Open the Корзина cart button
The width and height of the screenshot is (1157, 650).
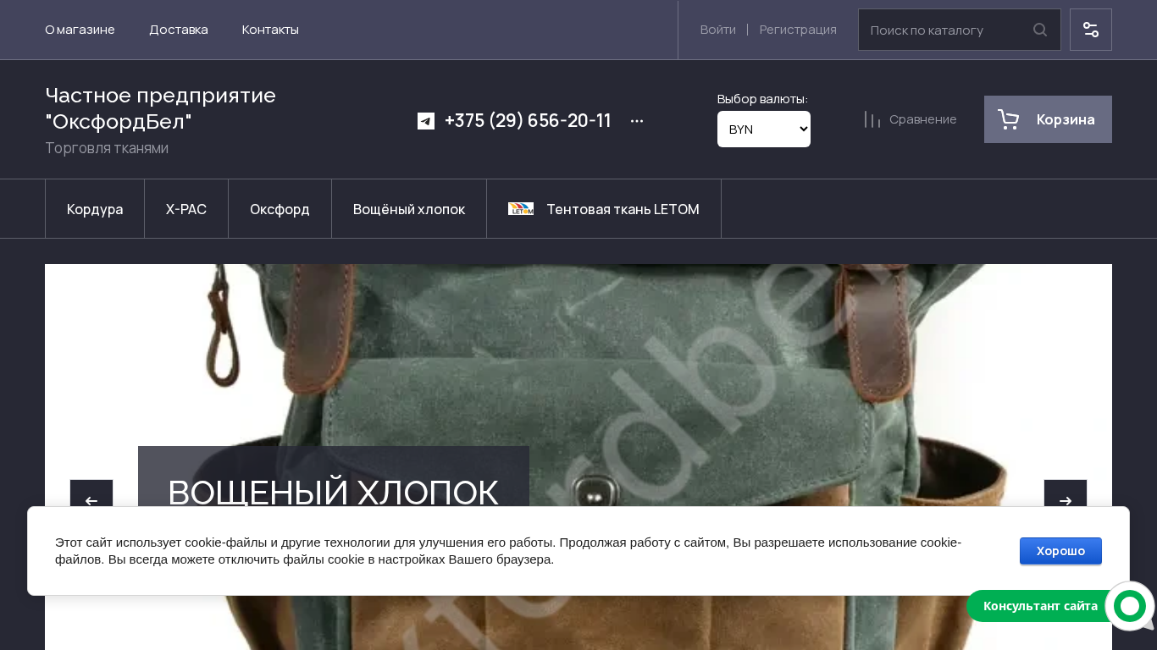pos(1048,119)
